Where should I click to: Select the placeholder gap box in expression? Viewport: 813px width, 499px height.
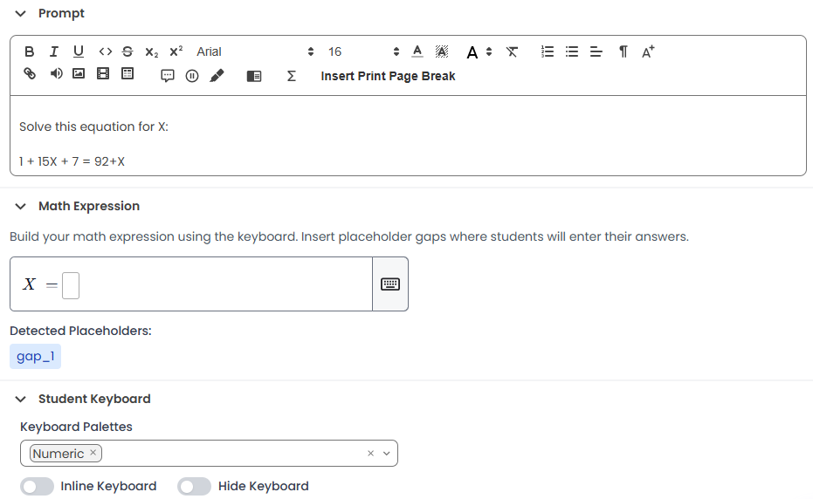[x=71, y=285]
